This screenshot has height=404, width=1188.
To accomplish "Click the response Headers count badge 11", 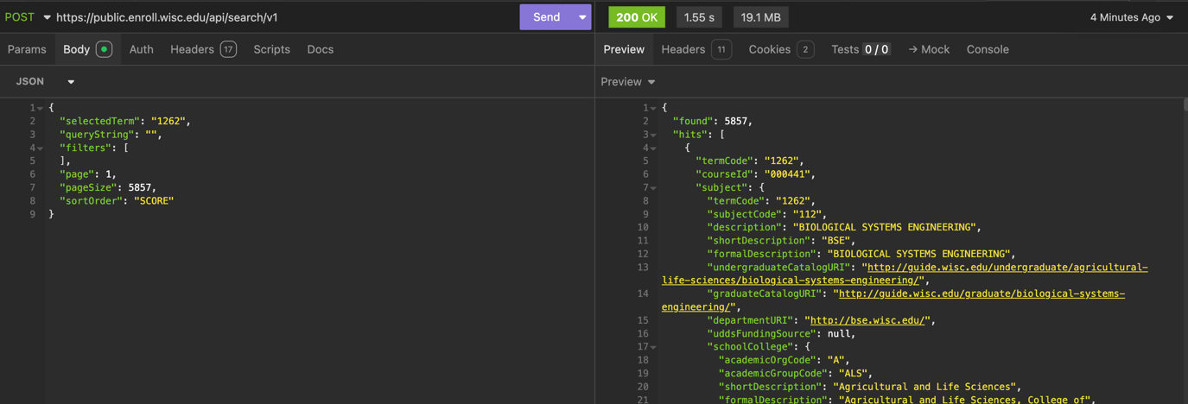I will click(x=721, y=49).
